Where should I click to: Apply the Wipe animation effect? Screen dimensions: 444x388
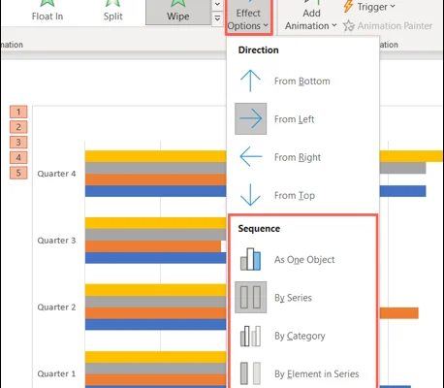pos(177,13)
